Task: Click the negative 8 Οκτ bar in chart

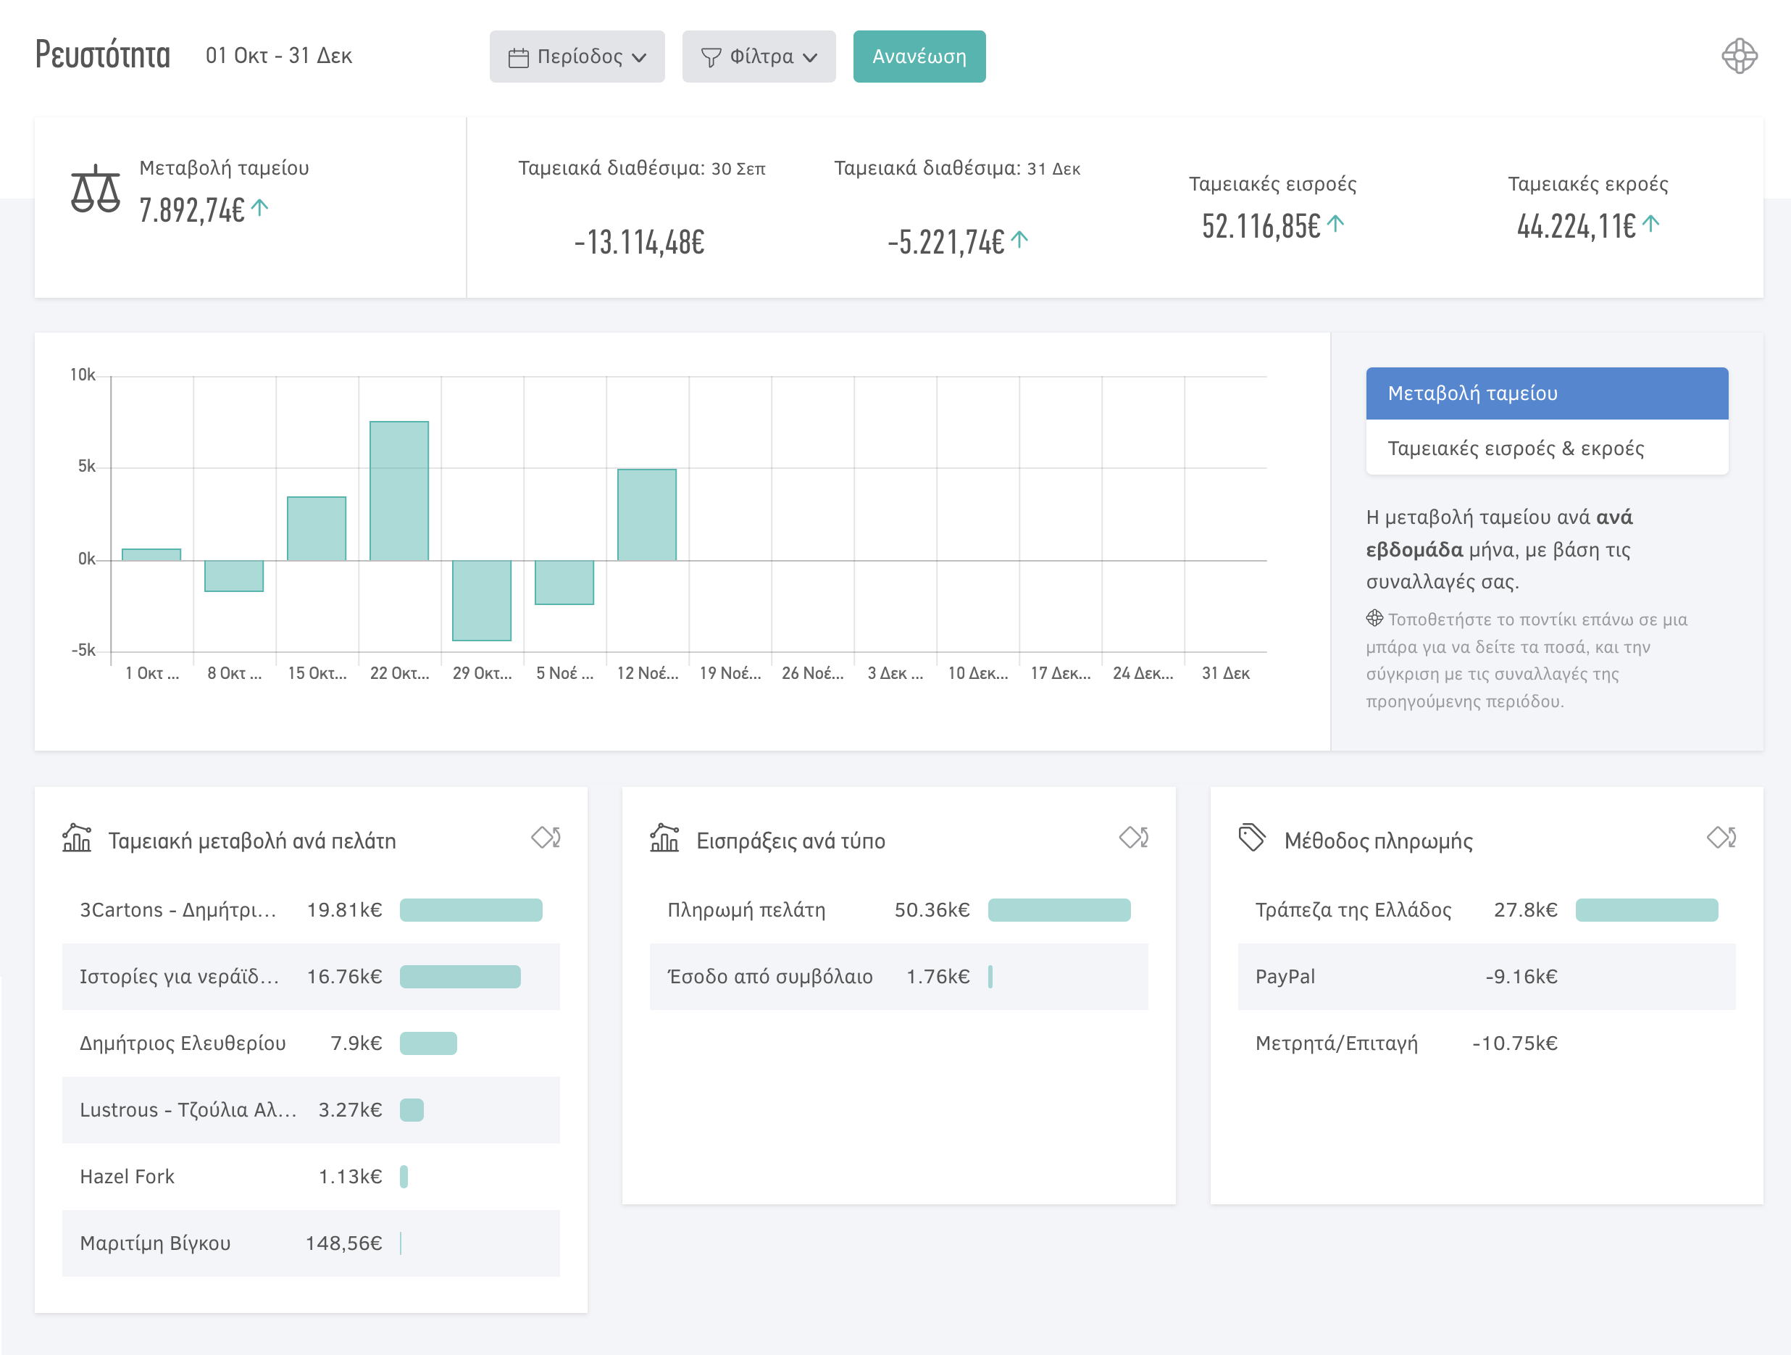Action: pos(234,576)
